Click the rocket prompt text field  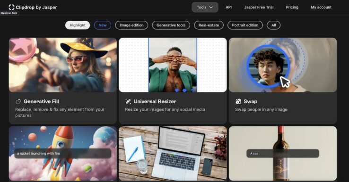[63, 153]
